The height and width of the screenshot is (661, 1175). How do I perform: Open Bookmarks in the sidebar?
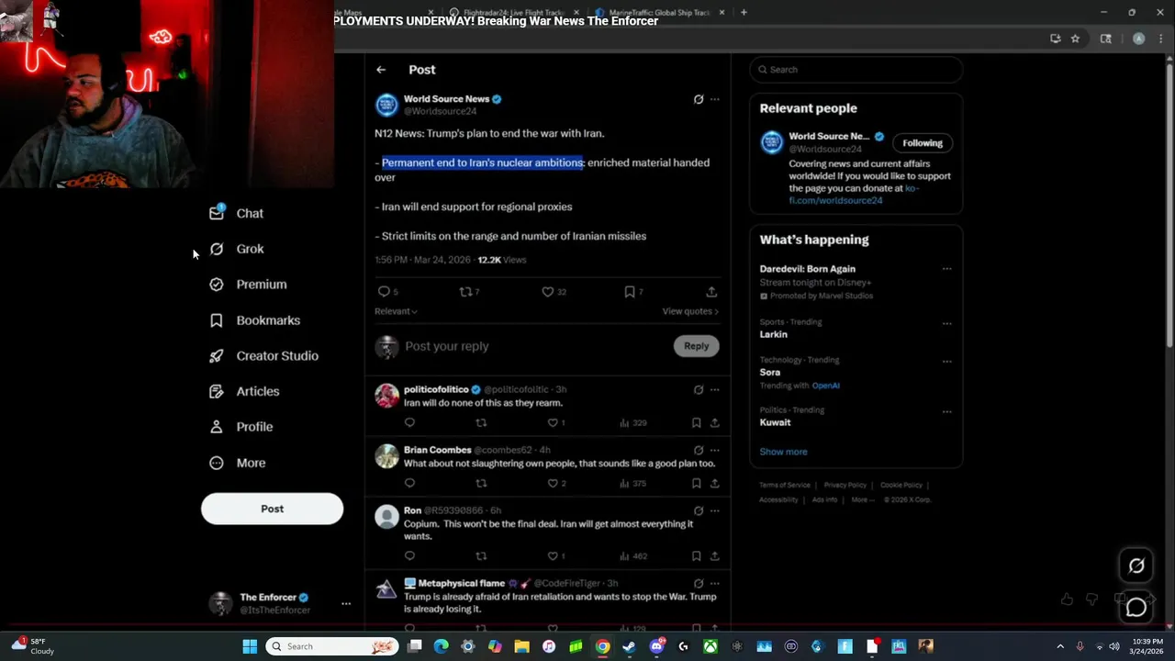point(254,320)
